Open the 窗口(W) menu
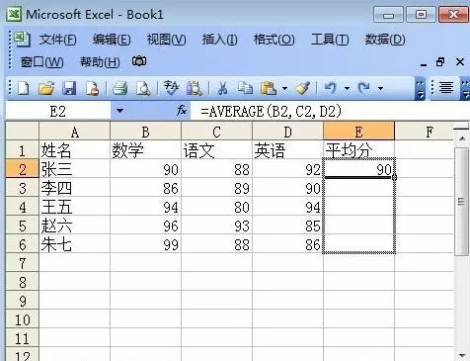The image size is (470, 361). 41,62
